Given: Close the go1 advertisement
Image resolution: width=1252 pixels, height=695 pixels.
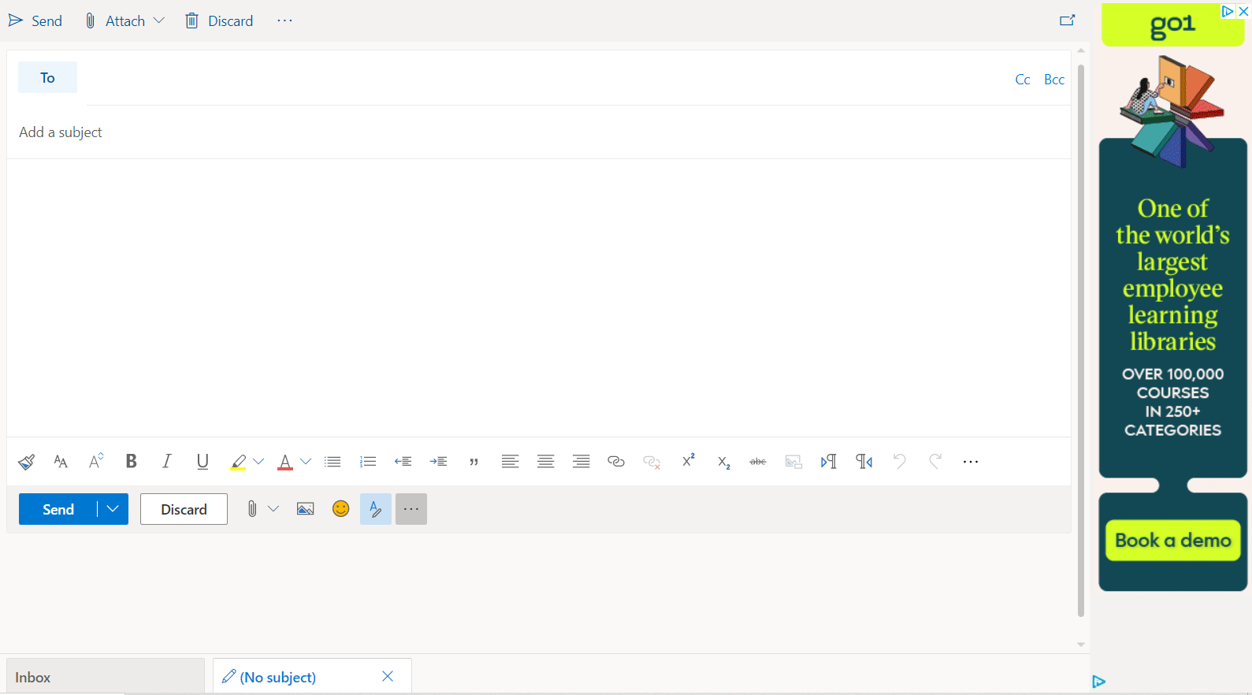Looking at the screenshot, I should [1243, 11].
